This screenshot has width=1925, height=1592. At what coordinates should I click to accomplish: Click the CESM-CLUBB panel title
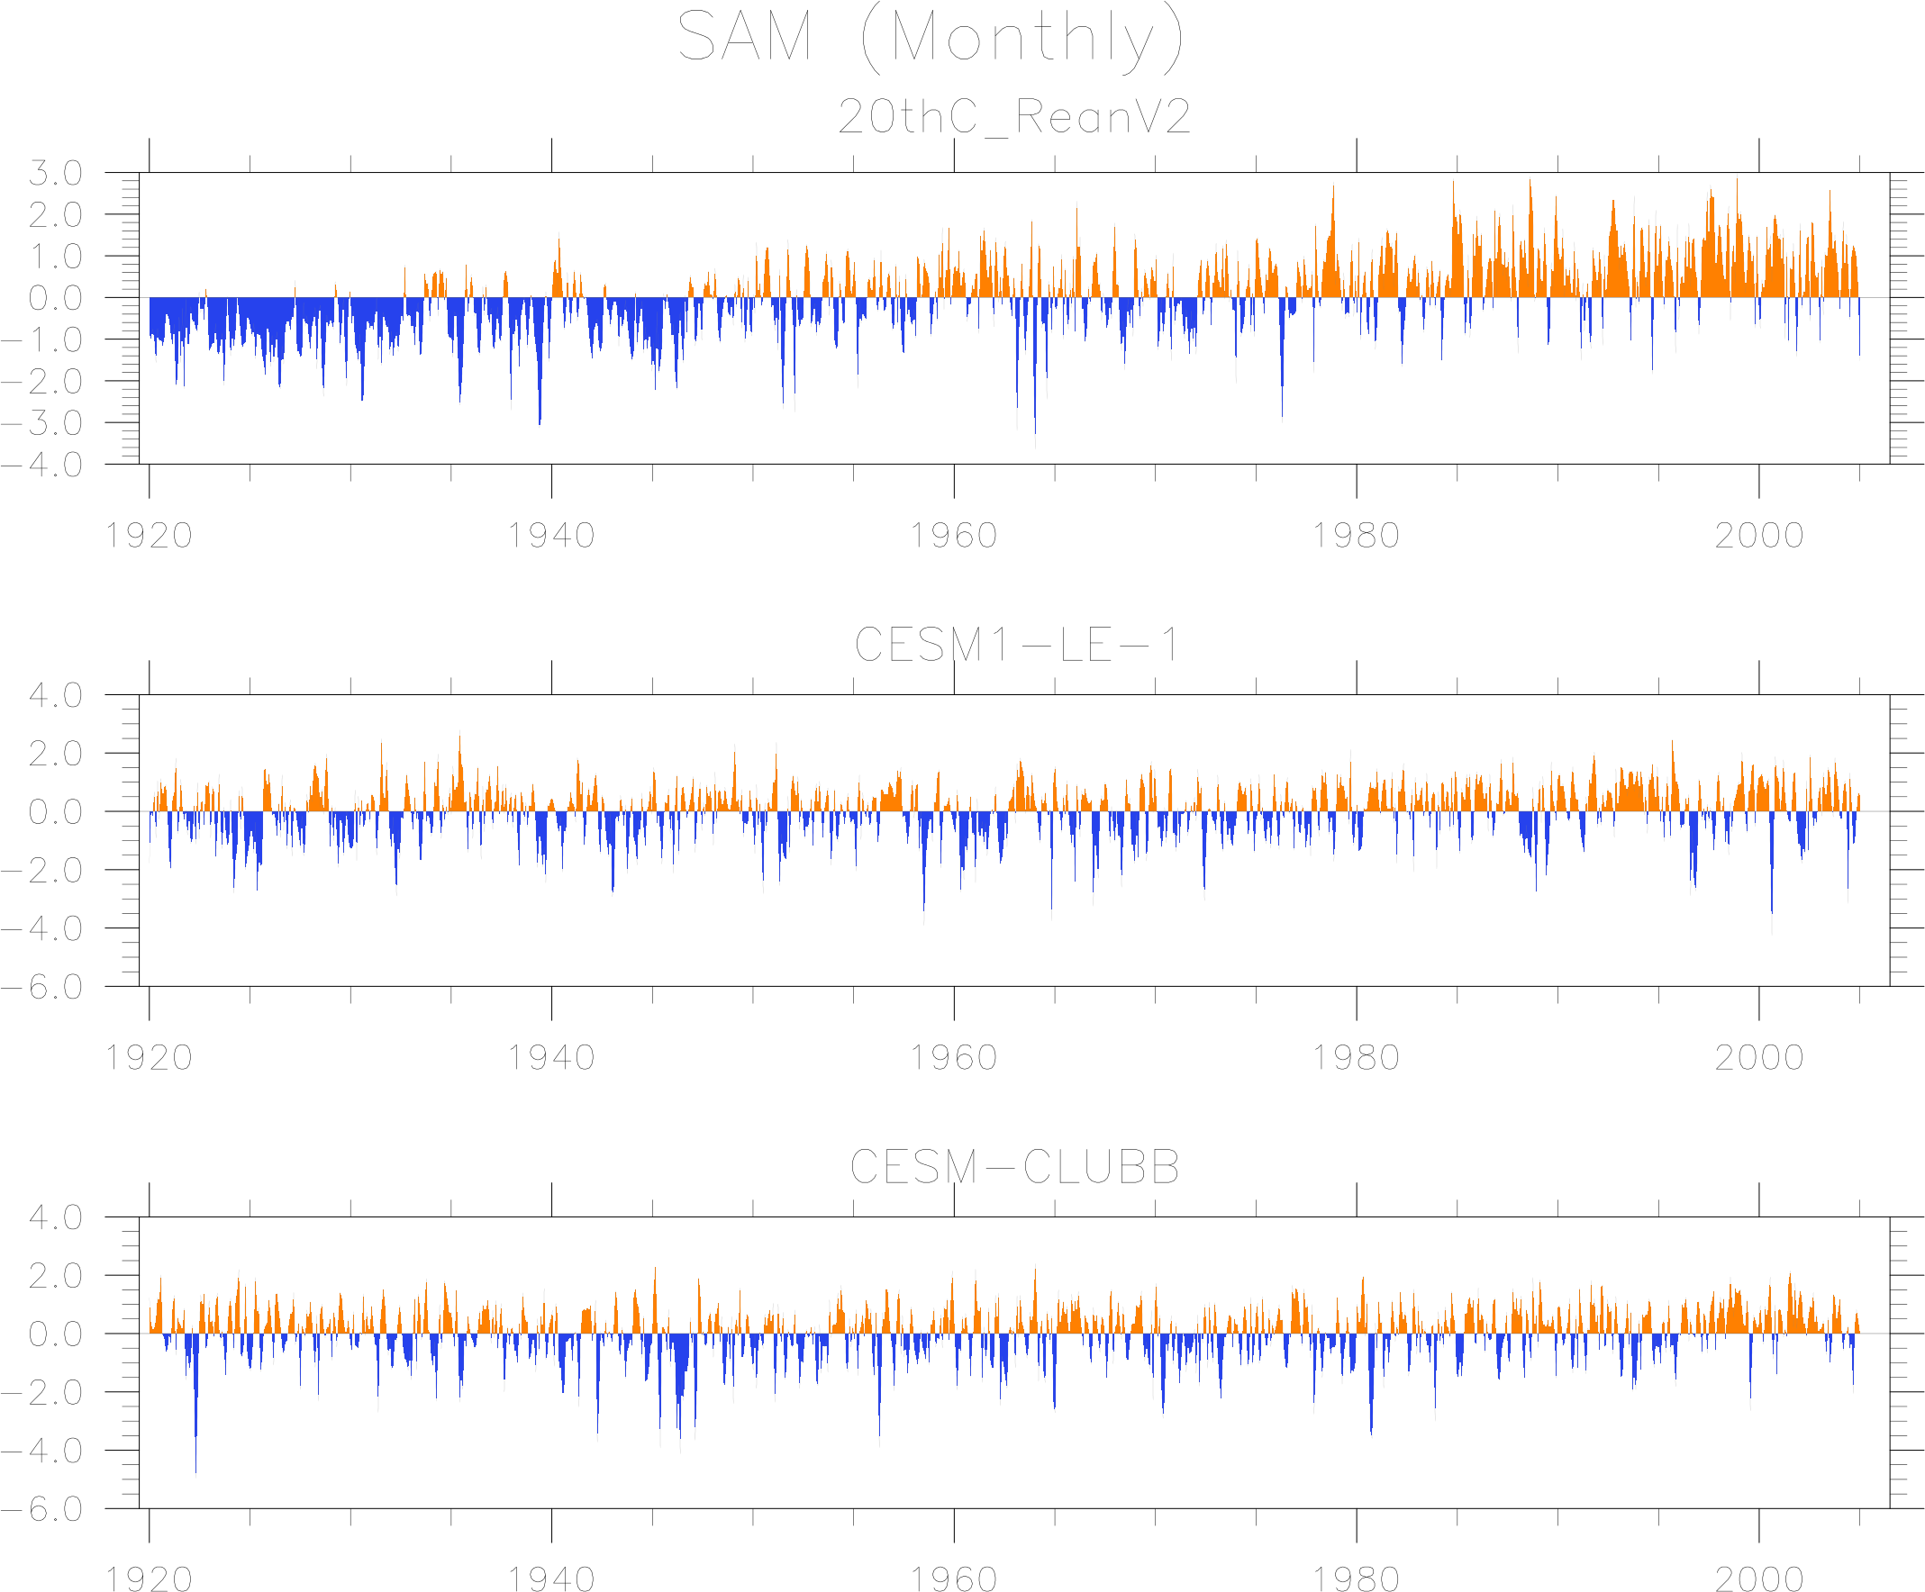click(x=1013, y=1168)
